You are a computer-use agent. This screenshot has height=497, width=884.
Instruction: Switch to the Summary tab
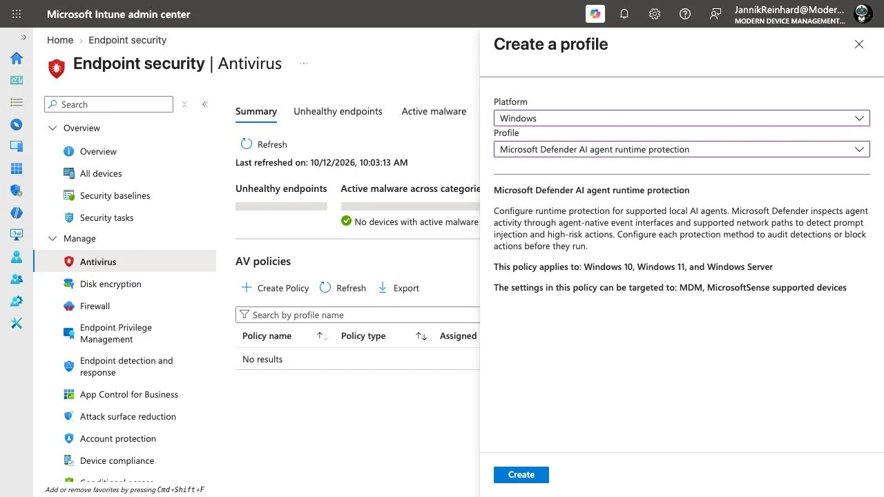pos(256,111)
